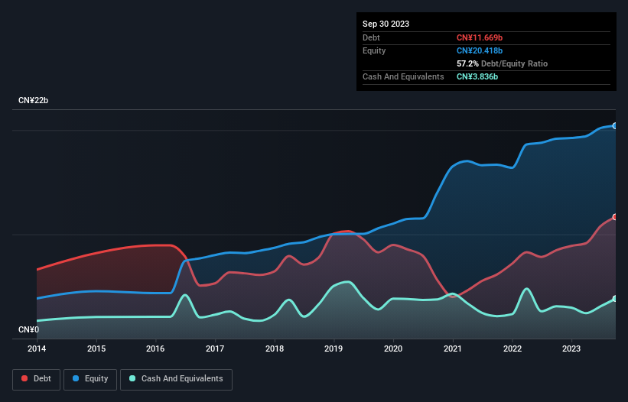This screenshot has width=628, height=402.
Task: Click the 2017 x-axis label
Action: click(215, 349)
